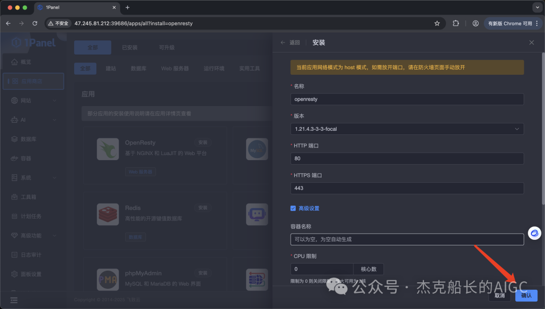Click the browser back arrow
Viewport: 545px width, 309px height.
pos(9,23)
